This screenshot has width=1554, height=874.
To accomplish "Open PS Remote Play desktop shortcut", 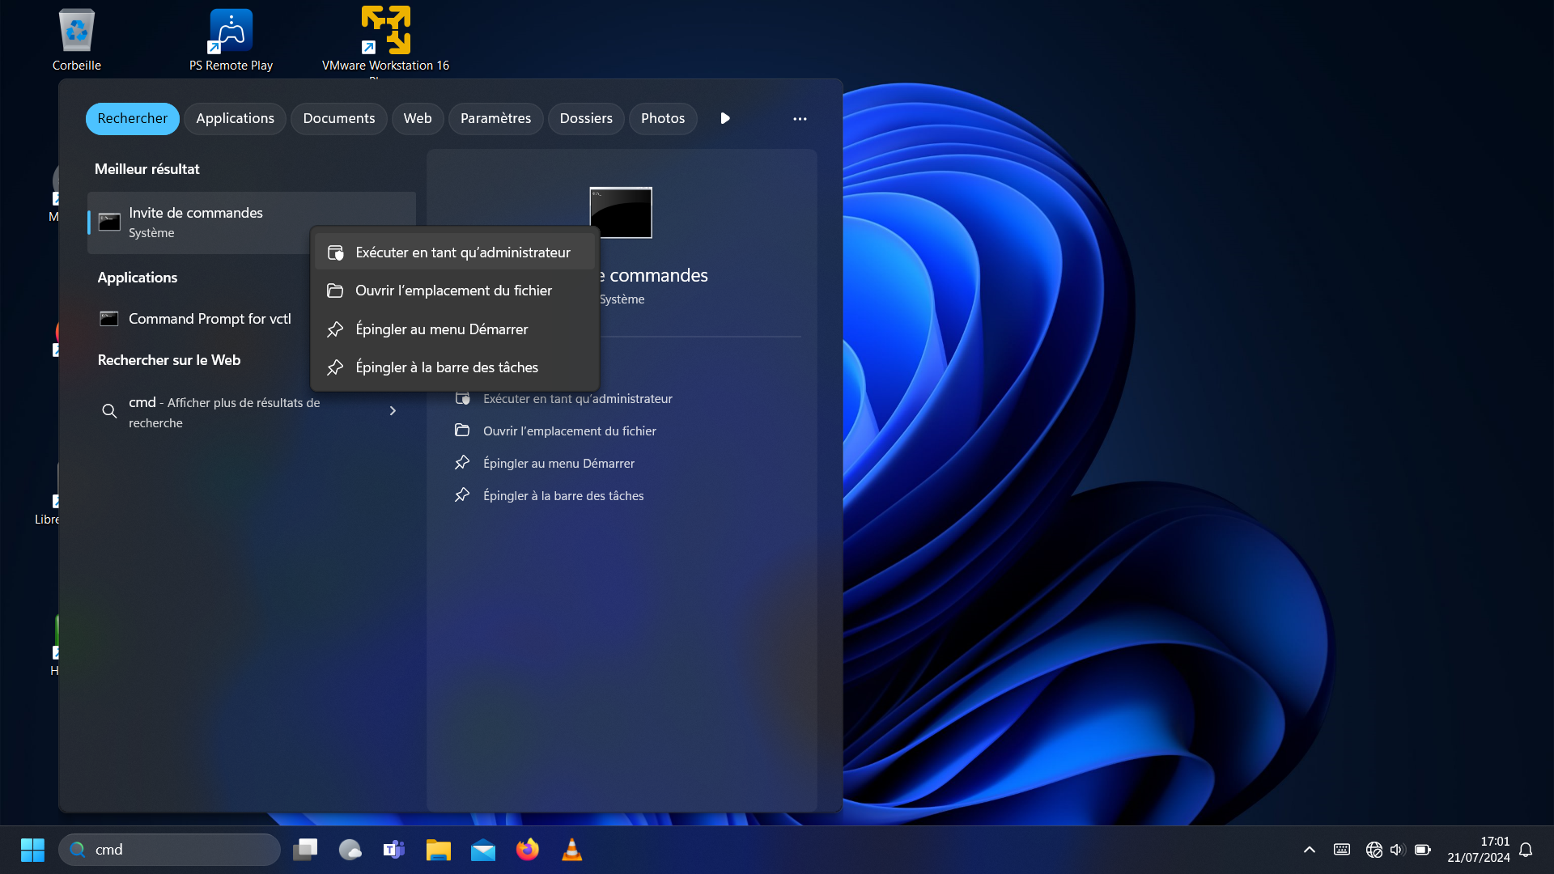I will tap(231, 39).
